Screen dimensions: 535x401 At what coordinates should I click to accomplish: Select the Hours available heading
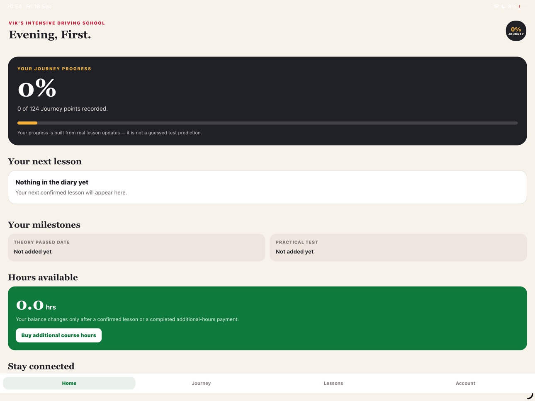tap(43, 277)
